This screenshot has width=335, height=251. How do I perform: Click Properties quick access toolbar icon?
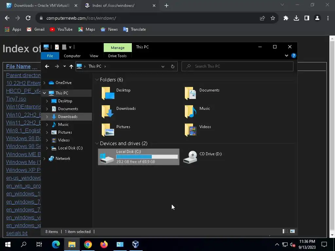(x=57, y=47)
